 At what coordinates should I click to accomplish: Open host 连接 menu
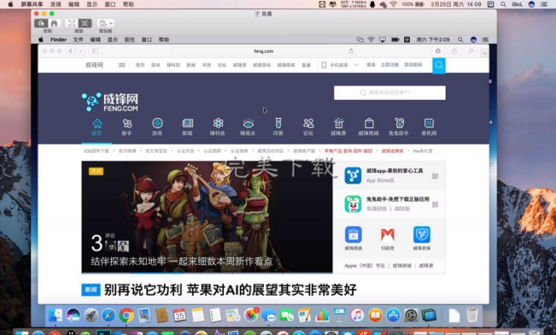pos(56,4)
